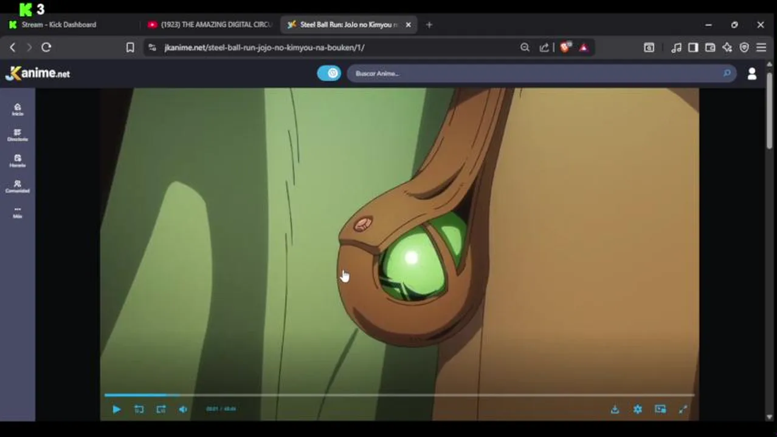Image resolution: width=777 pixels, height=437 pixels.
Task: Open the Brave Wallet icon
Action: click(x=710, y=47)
